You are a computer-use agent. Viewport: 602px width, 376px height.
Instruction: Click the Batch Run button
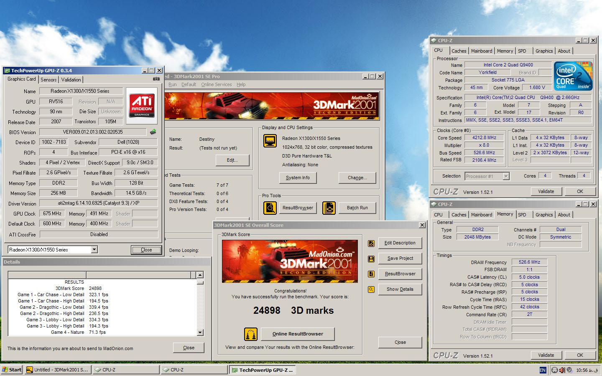[x=357, y=208]
